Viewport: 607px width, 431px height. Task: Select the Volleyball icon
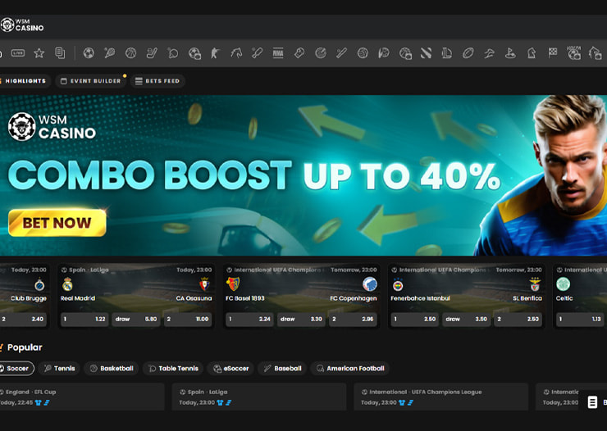[363, 53]
